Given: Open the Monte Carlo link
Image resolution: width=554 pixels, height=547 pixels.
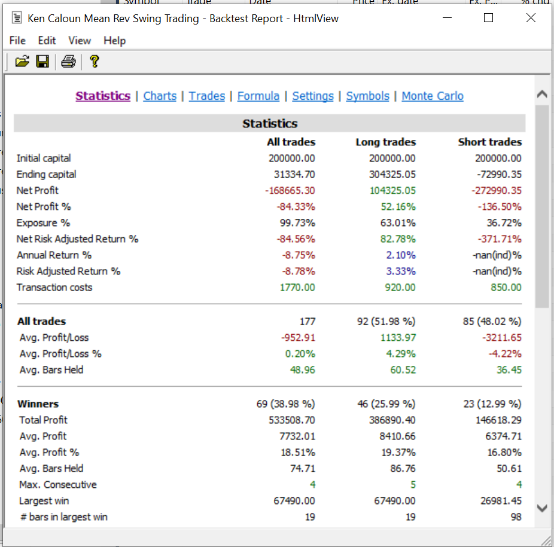Looking at the screenshot, I should point(433,96).
